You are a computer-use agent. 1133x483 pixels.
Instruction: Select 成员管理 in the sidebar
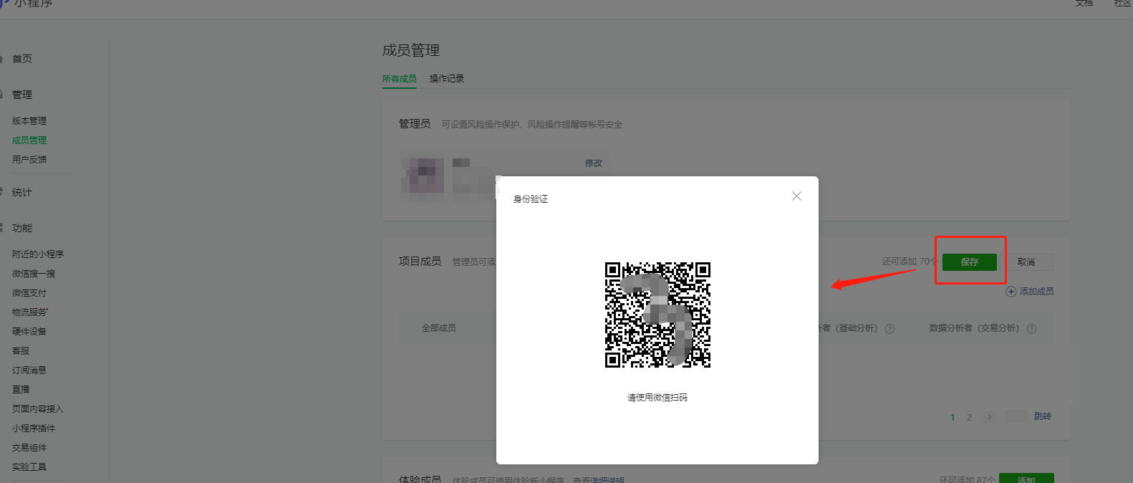pyautogui.click(x=29, y=140)
